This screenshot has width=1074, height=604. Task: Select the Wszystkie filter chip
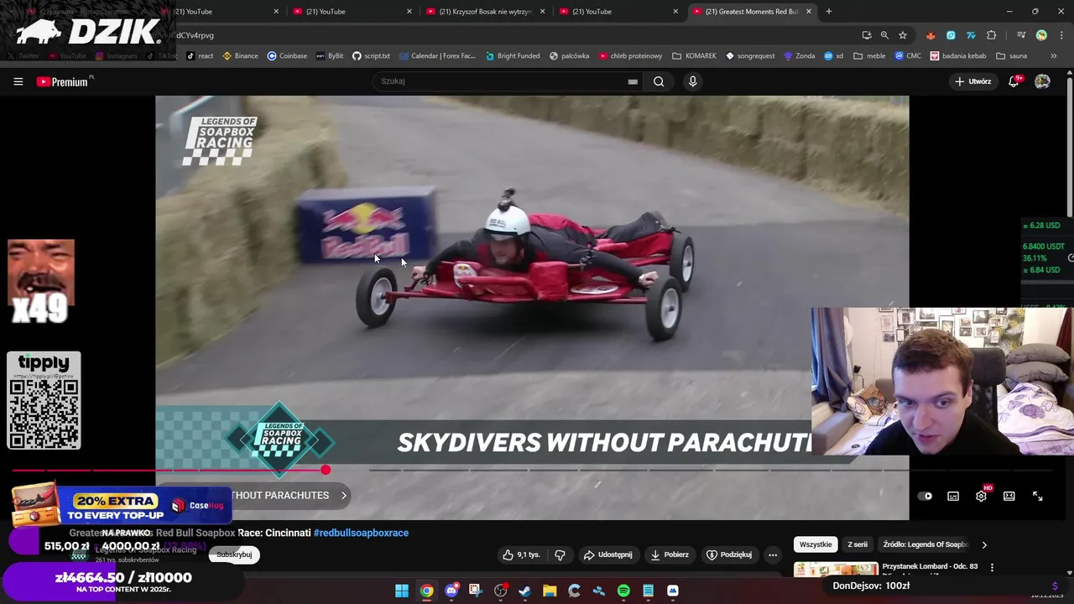pyautogui.click(x=816, y=544)
